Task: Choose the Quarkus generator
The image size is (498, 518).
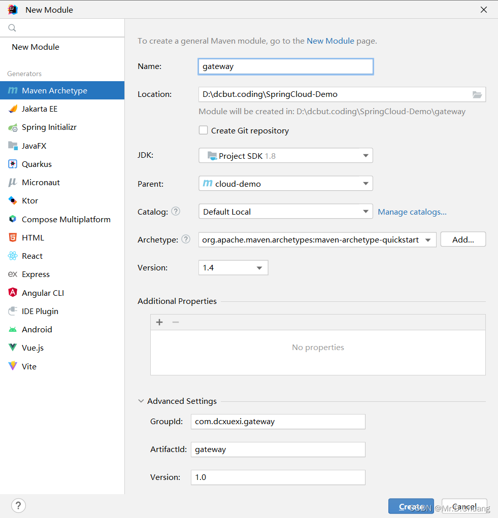Action: click(62, 164)
